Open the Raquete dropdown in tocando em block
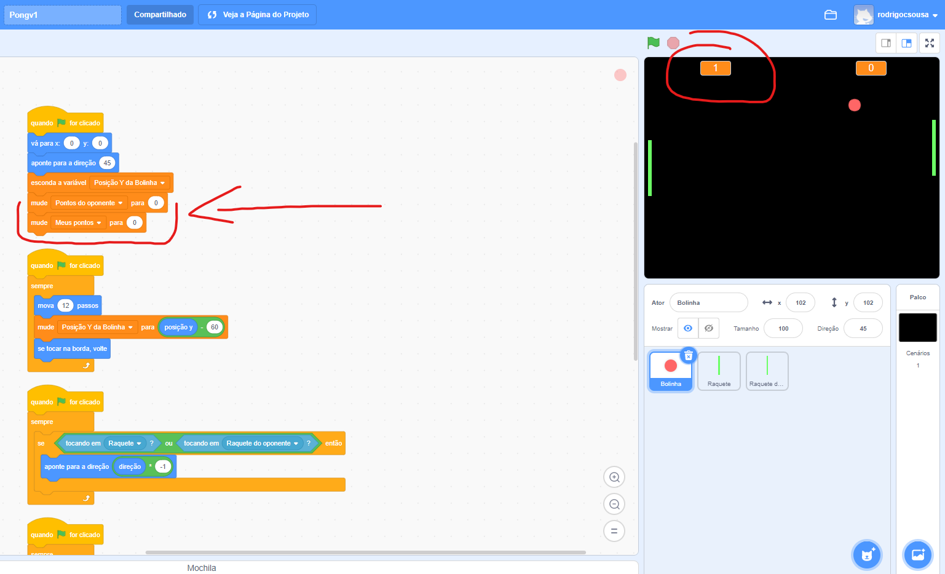 point(125,443)
